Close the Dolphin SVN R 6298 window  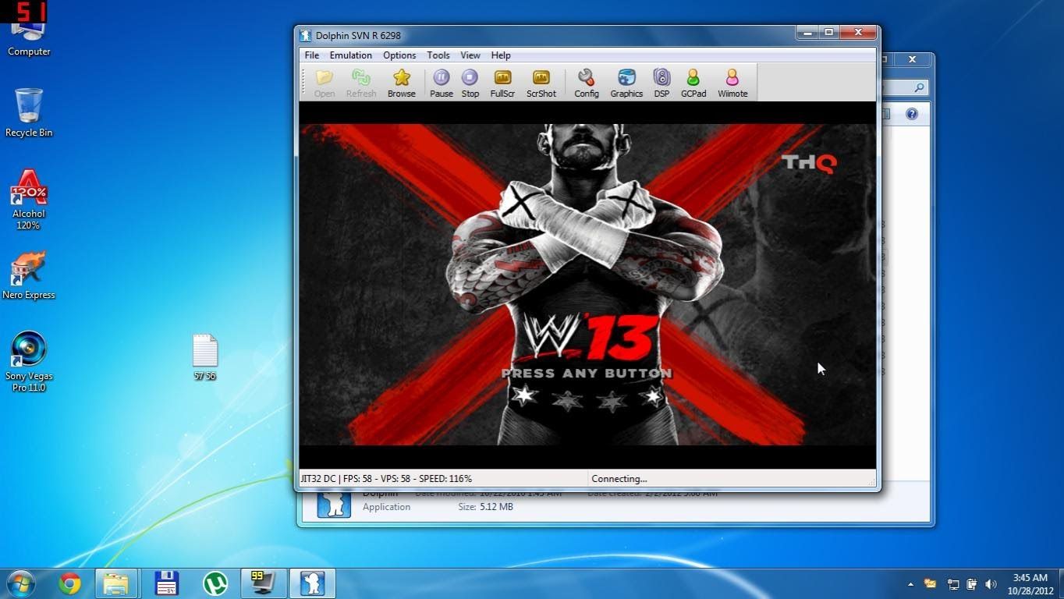pyautogui.click(x=858, y=32)
